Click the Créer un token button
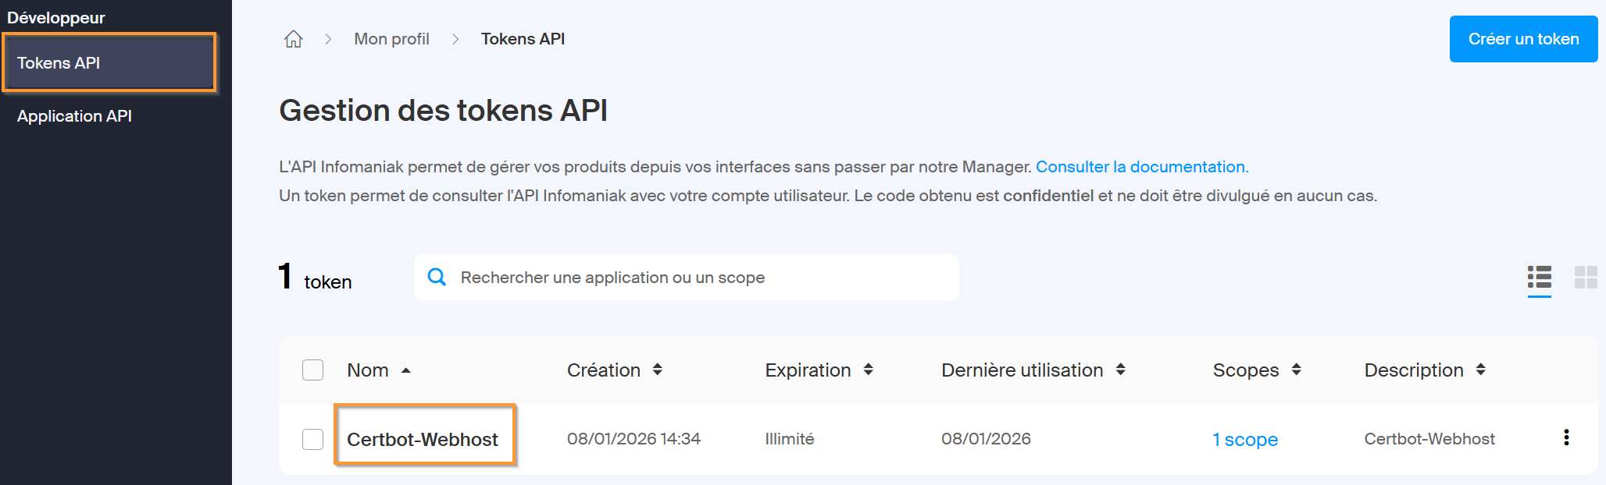The height and width of the screenshot is (485, 1606). click(1523, 39)
